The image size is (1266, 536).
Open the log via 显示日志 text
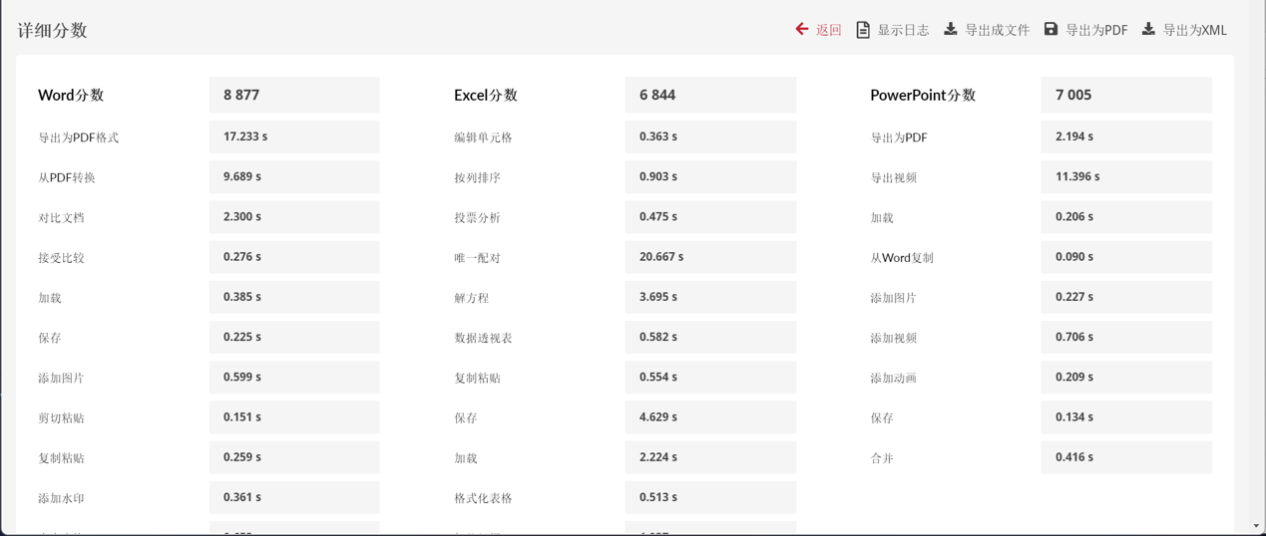click(x=903, y=30)
